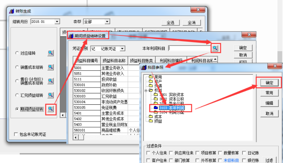Open 本年利润科目 lookup magnifier
The width and height of the screenshot is (283, 163).
coord(215,48)
